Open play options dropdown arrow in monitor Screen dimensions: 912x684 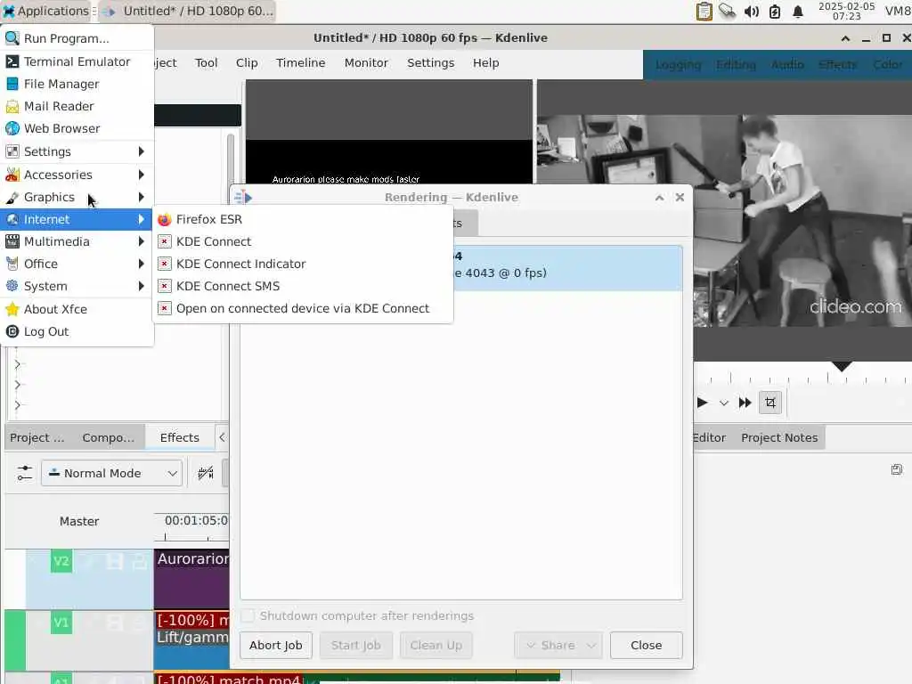coord(723,403)
